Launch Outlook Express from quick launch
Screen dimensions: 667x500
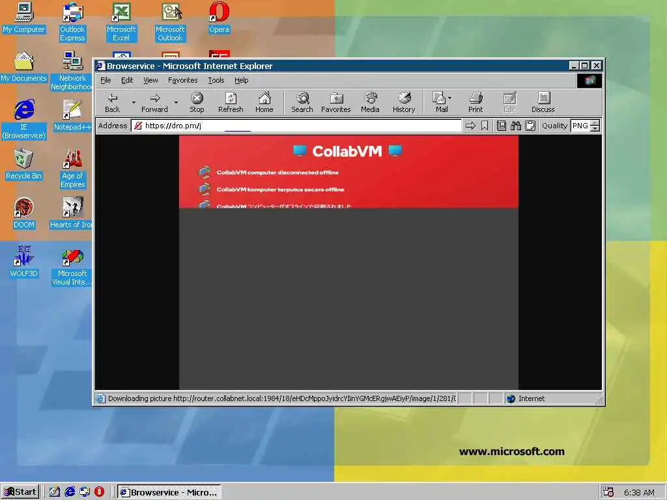85,492
